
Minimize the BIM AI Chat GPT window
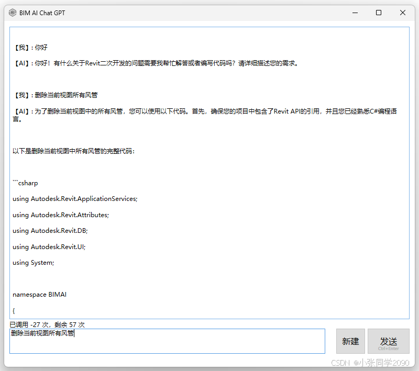click(355, 13)
